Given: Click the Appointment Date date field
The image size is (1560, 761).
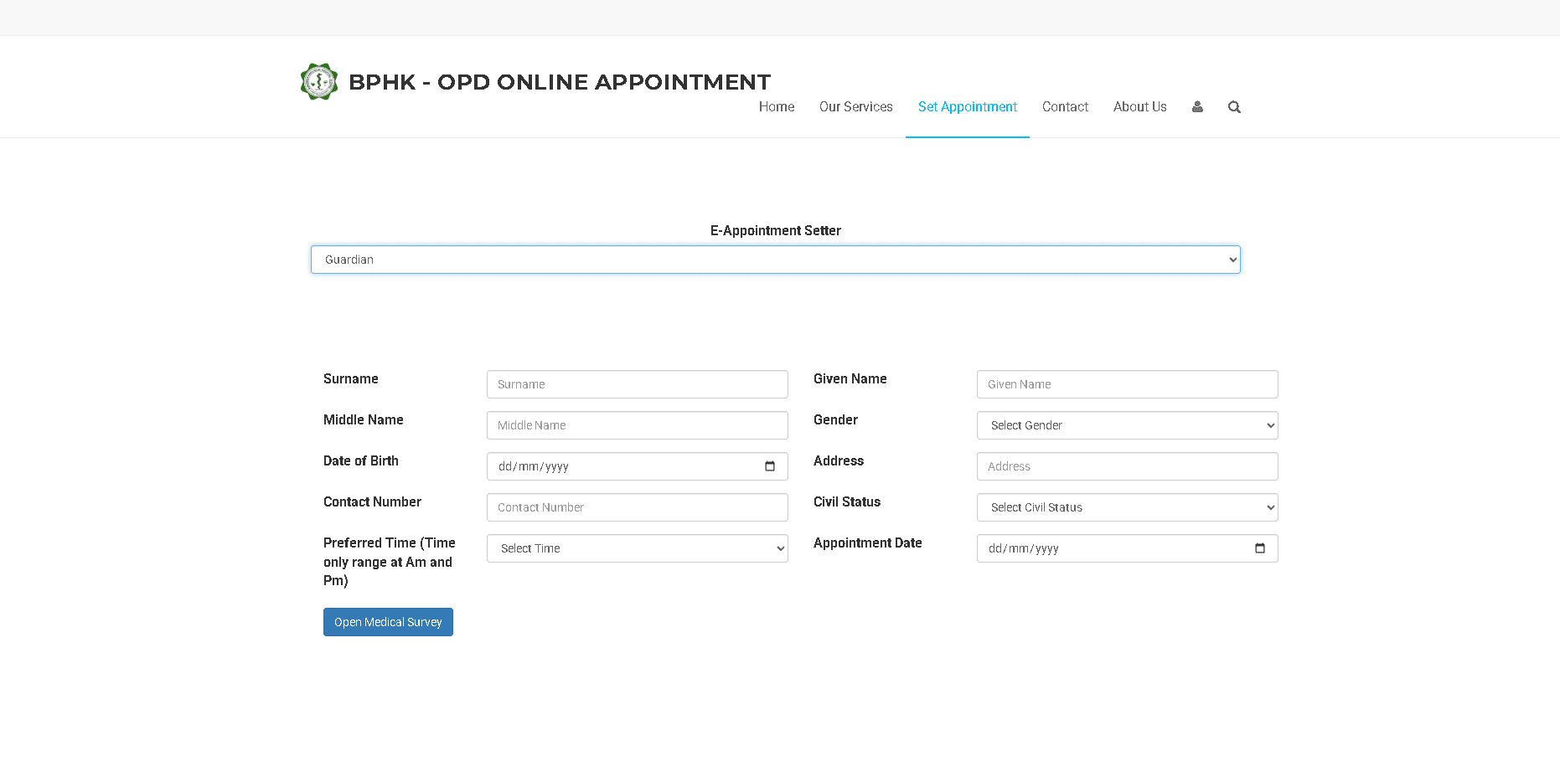Looking at the screenshot, I should [1128, 548].
